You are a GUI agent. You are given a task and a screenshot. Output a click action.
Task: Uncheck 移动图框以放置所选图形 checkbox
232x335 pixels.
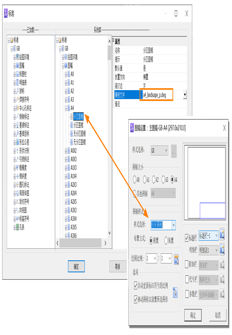[135, 299]
